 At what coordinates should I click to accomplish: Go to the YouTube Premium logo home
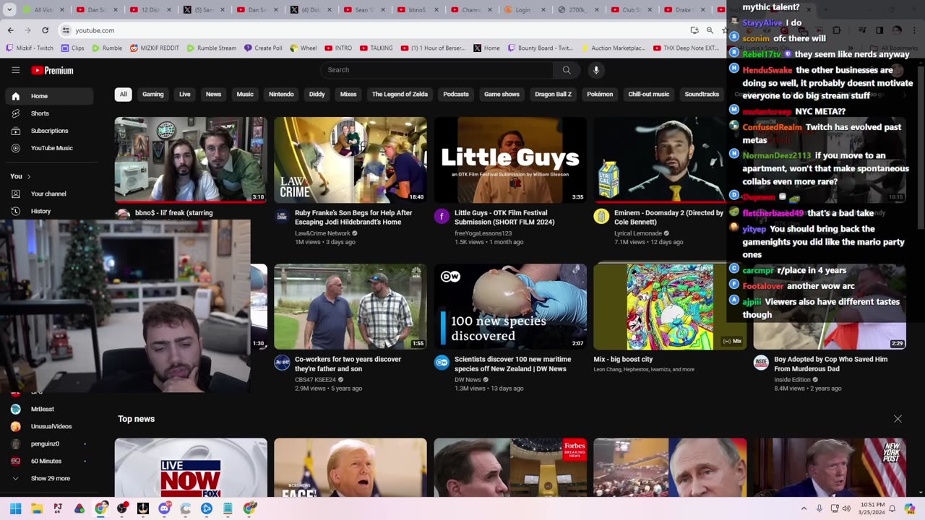pos(52,70)
